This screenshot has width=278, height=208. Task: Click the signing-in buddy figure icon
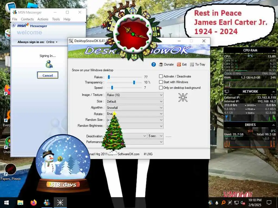(49, 64)
